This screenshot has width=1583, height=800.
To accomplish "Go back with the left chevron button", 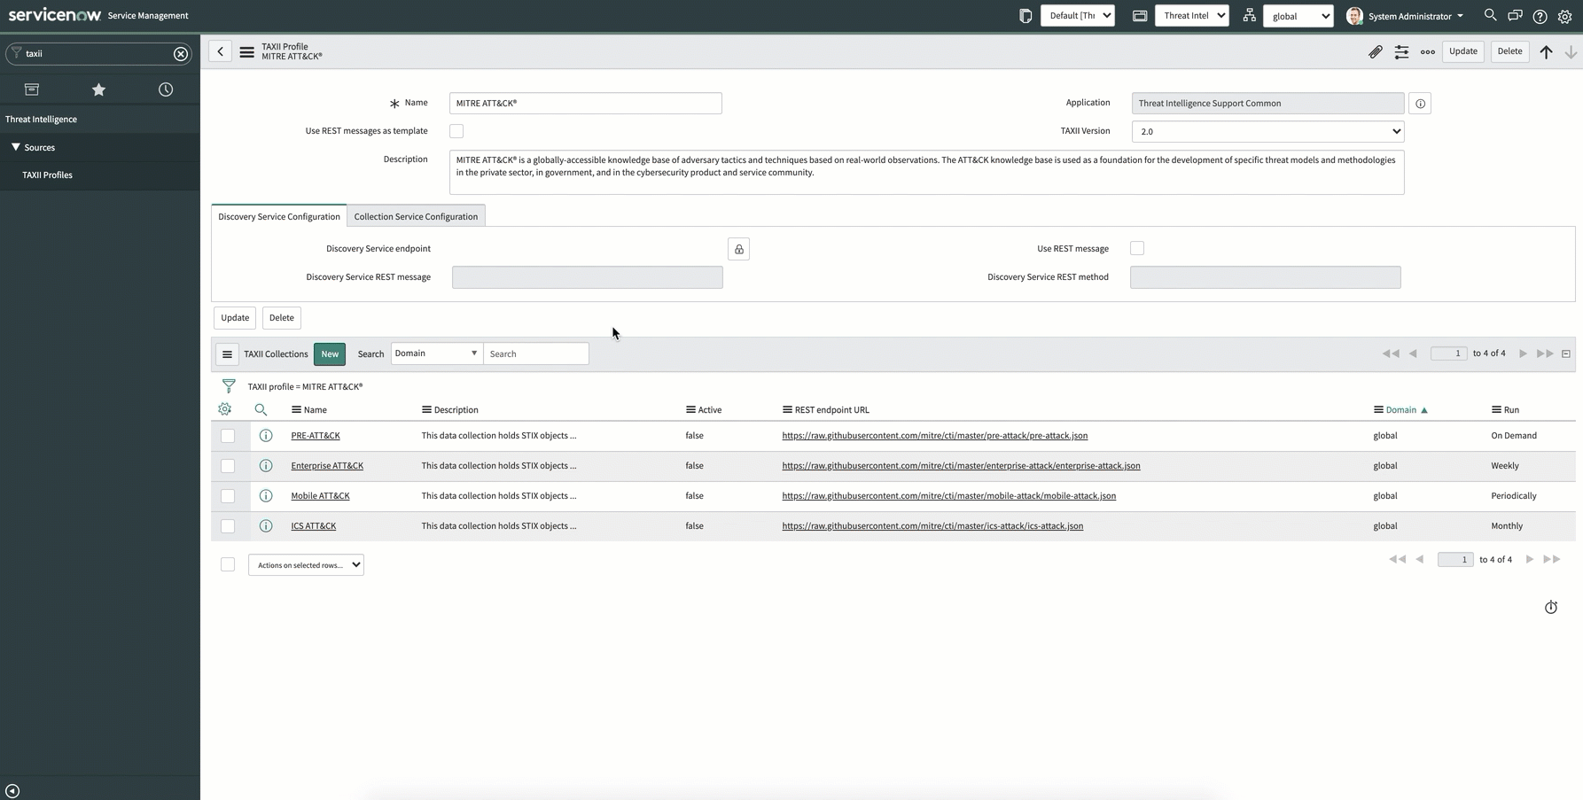I will pyautogui.click(x=221, y=51).
